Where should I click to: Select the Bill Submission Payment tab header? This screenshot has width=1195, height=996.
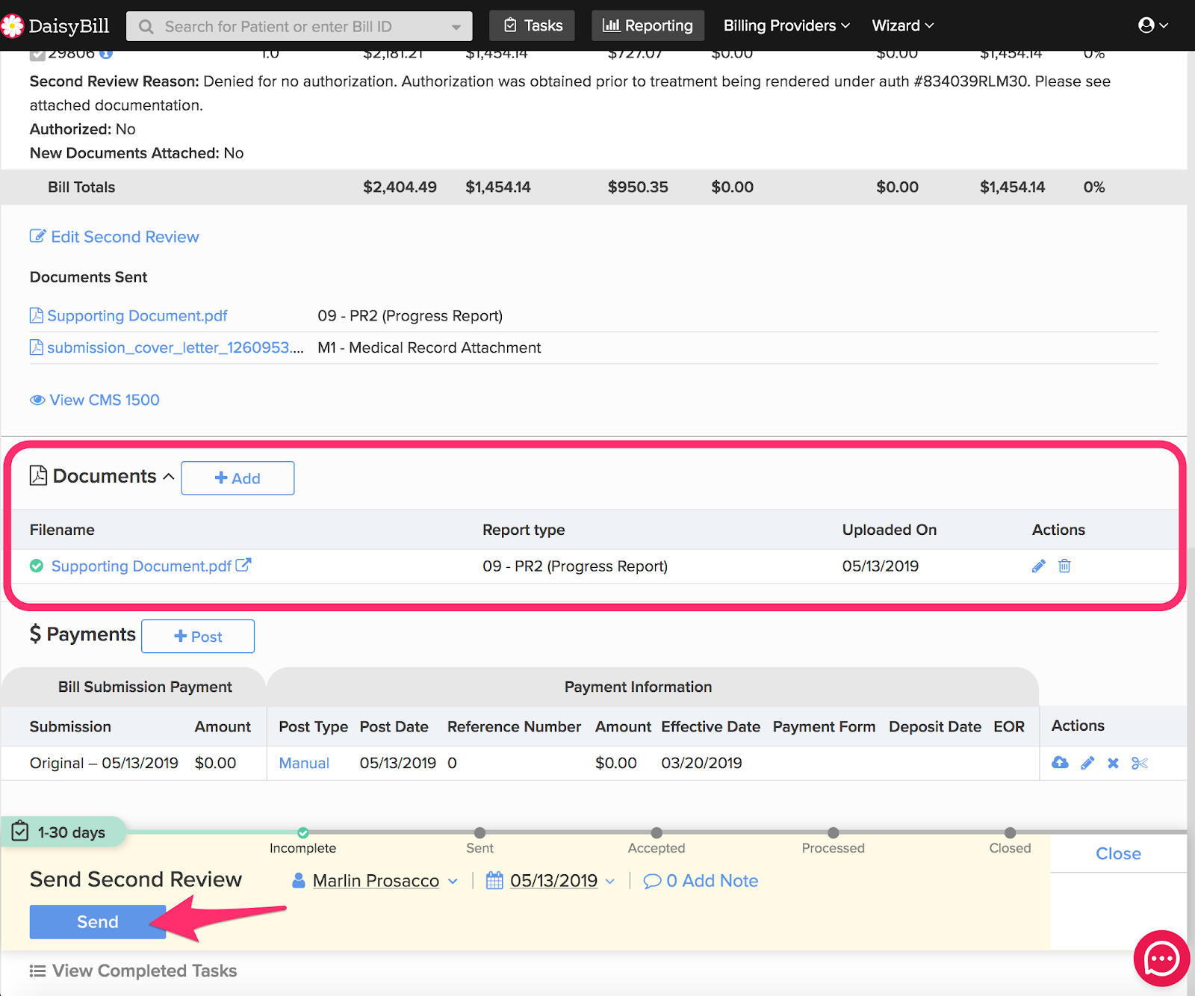[134, 687]
